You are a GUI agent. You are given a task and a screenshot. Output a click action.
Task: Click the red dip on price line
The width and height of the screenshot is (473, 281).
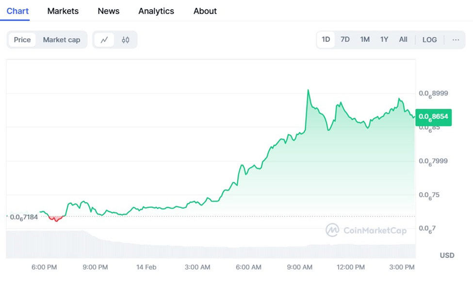[x=56, y=218]
